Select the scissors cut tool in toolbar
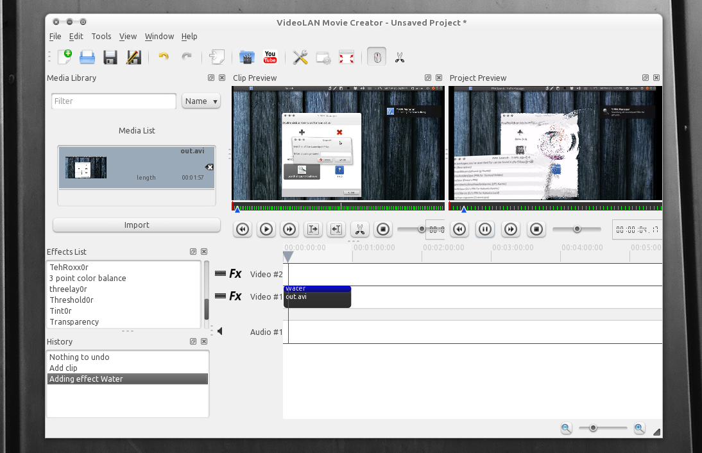This screenshot has width=702, height=453. click(400, 57)
